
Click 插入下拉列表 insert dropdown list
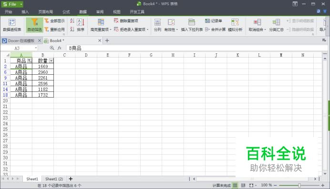[x=192, y=25]
